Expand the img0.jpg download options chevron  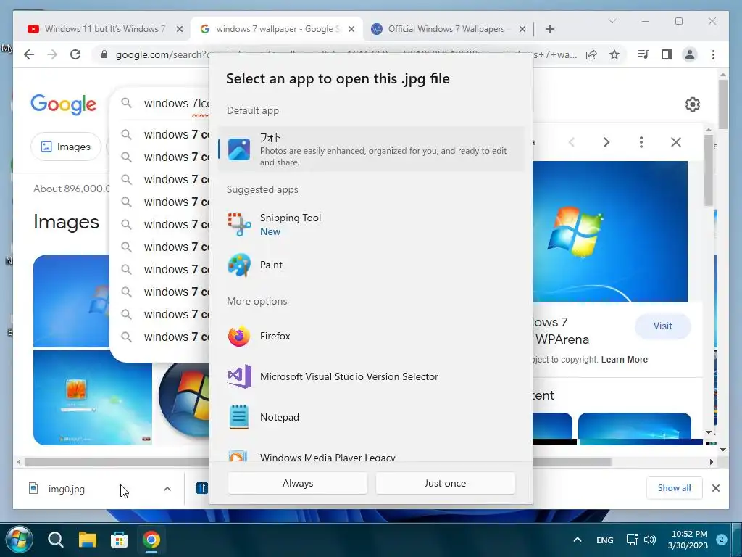click(x=167, y=489)
